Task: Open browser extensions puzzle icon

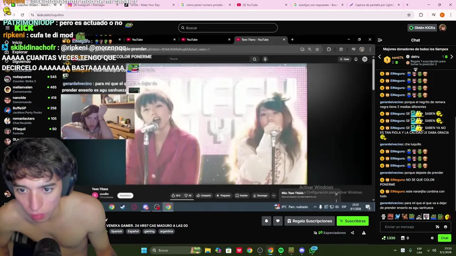Action: tap(421, 15)
